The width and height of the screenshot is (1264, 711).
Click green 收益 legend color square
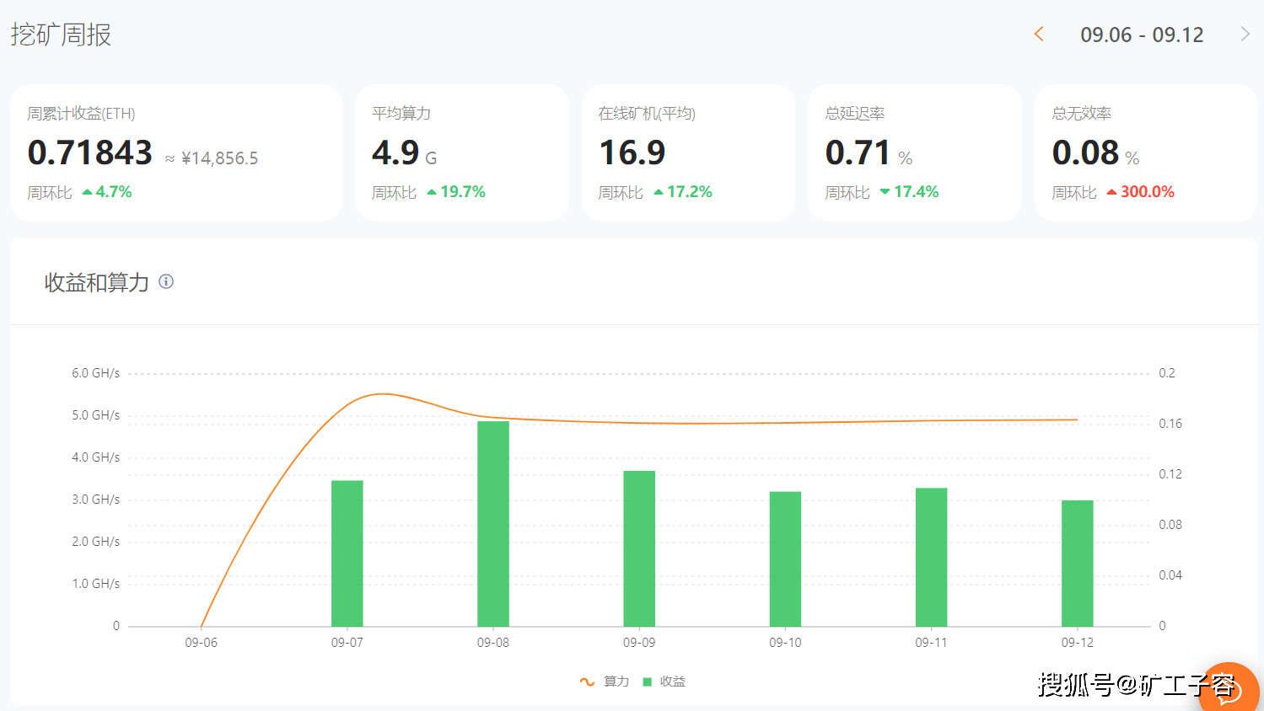coord(648,682)
